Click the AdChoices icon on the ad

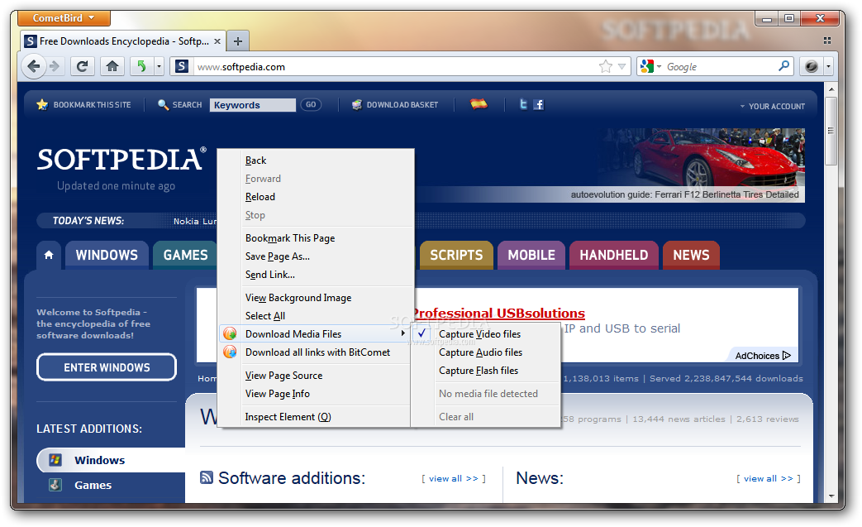pos(787,356)
